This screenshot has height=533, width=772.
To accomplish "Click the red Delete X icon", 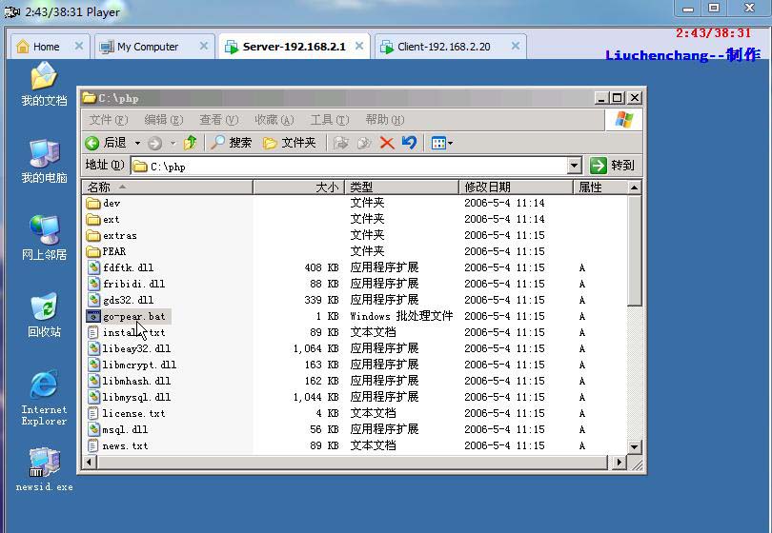I will pos(387,143).
